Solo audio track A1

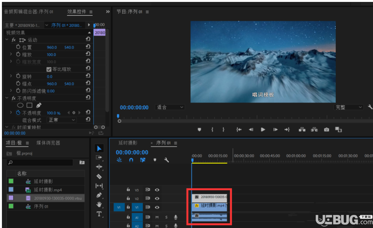coord(166,217)
